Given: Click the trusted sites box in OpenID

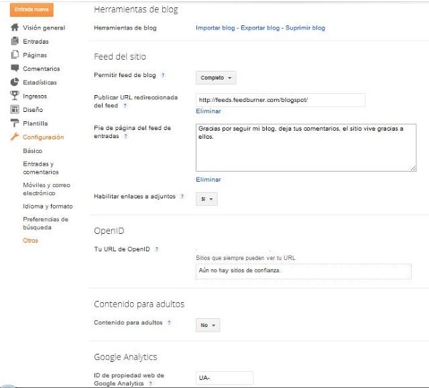Looking at the screenshot, I should [x=304, y=271].
